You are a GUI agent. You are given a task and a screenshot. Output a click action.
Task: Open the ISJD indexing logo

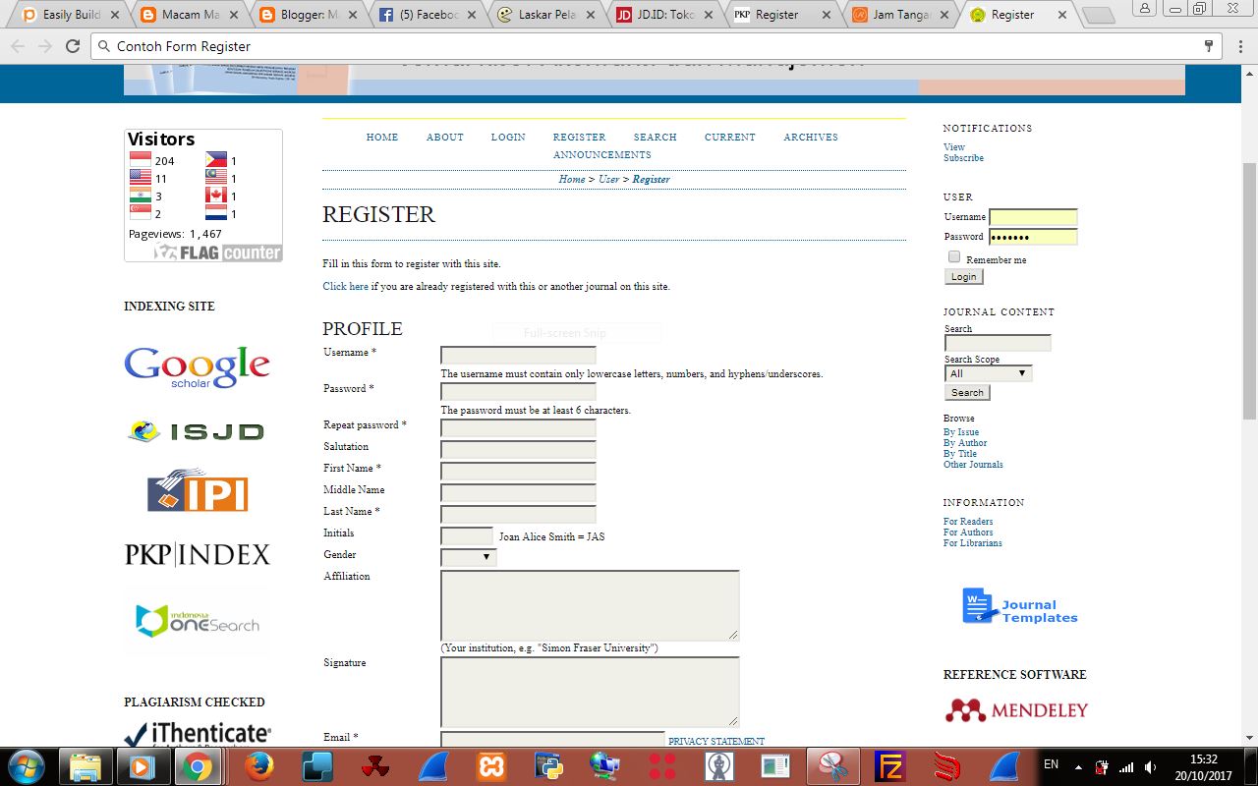[x=196, y=431]
